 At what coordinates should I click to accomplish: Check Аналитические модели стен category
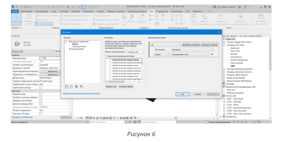click(110, 76)
